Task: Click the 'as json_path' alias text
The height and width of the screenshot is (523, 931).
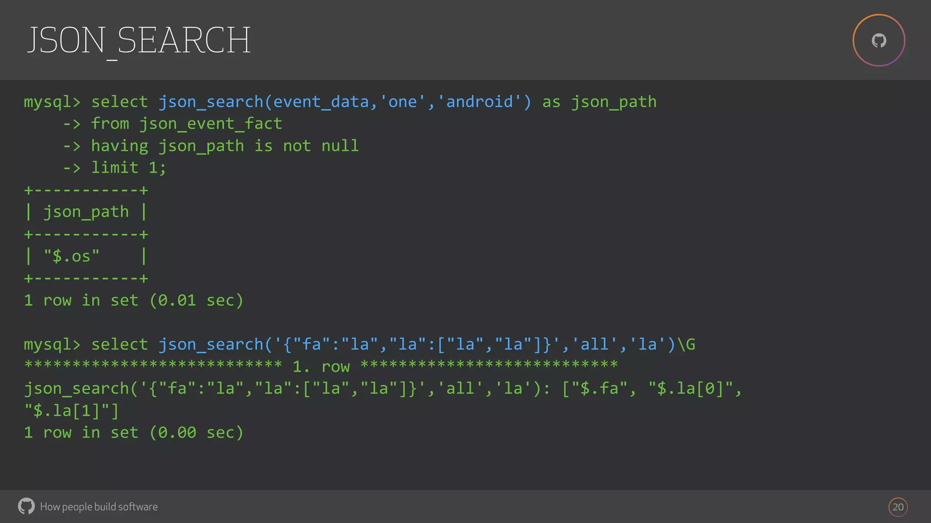Action: (x=599, y=102)
